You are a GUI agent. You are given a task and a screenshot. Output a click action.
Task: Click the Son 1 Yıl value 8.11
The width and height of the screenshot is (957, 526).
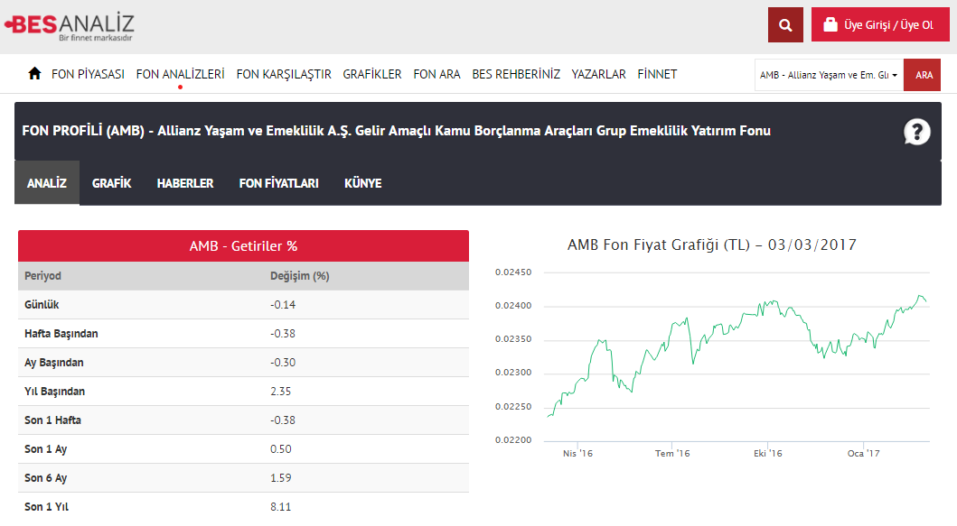point(281,506)
